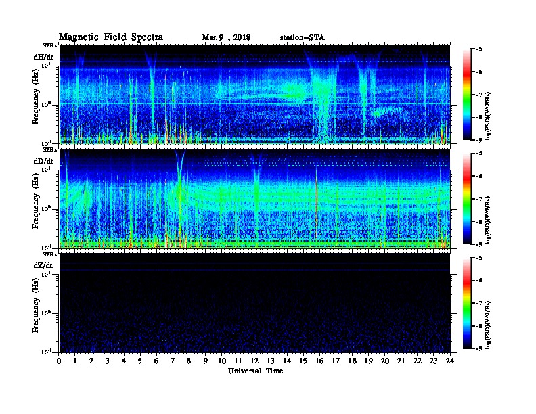Click the "7" hour tick on the time axis
This screenshot has width=536, height=414.
click(x=173, y=361)
